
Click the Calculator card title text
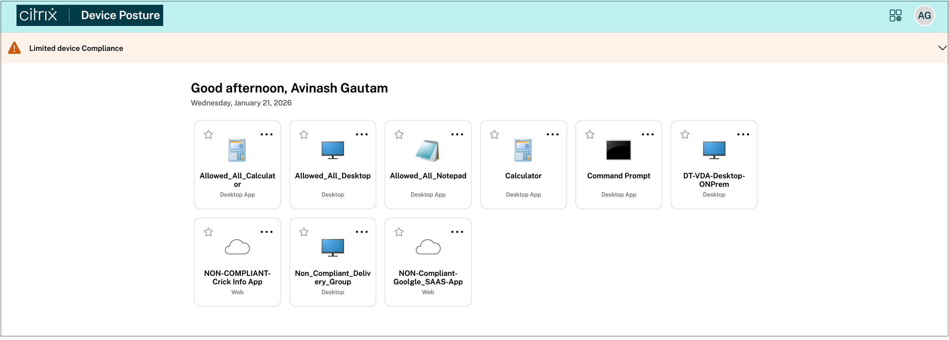523,176
